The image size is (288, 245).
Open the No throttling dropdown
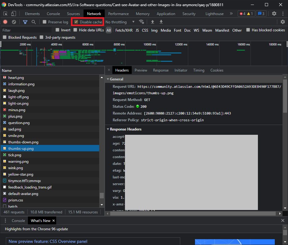point(120,22)
